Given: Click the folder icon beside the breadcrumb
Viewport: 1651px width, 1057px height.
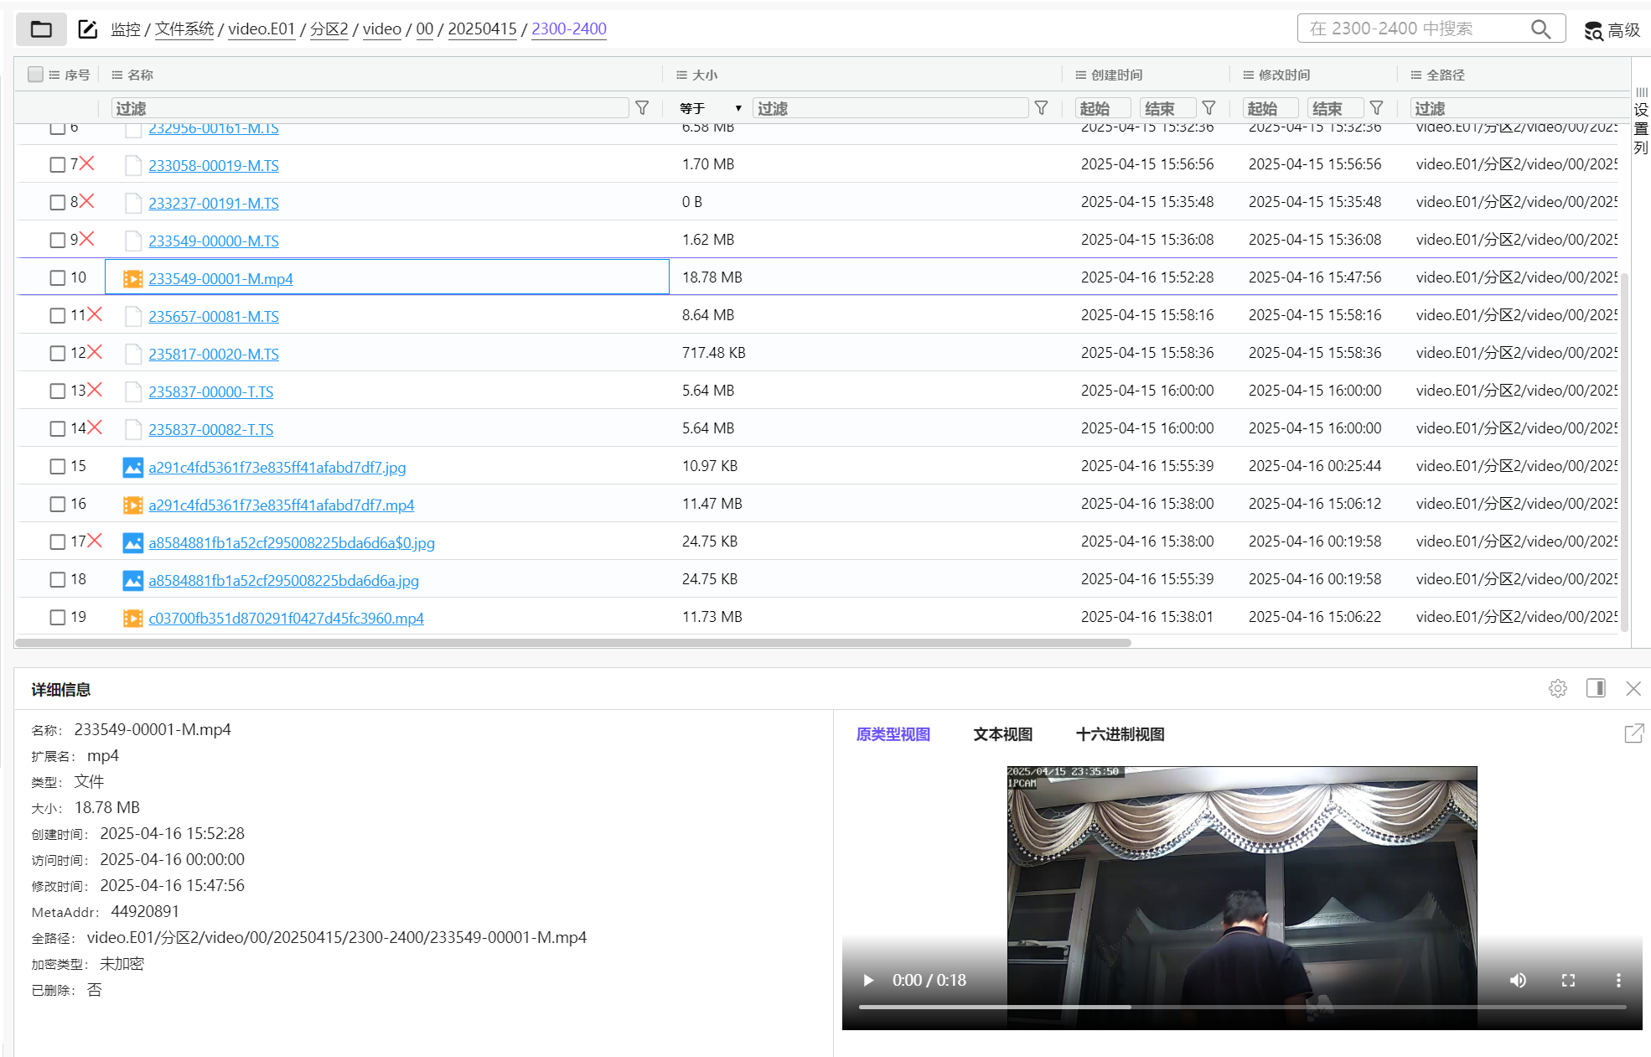Looking at the screenshot, I should pos(41,29).
